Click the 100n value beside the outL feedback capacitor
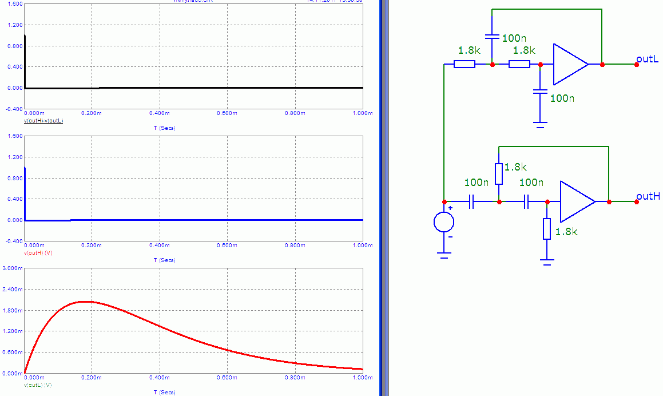663x396 pixels. [514, 38]
